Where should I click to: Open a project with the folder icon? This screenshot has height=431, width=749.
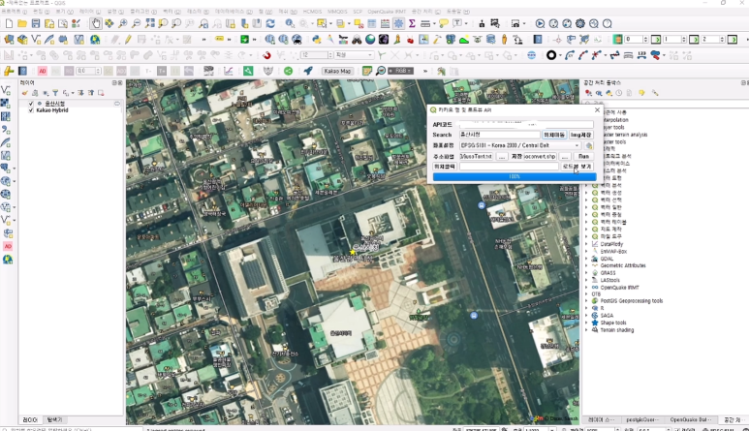(x=22, y=23)
